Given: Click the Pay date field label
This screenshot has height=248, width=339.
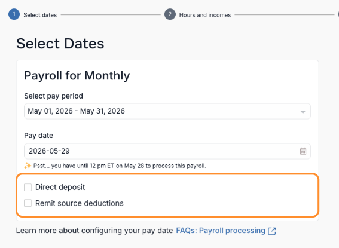Looking at the screenshot, I should 38,136.
